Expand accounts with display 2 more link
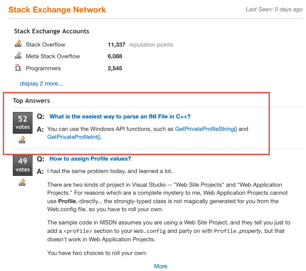This screenshot has width=306, height=271. pyautogui.click(x=41, y=84)
